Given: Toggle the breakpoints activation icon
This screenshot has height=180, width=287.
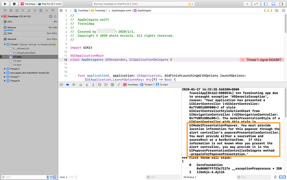Looking at the screenshot, I should pos(68,85).
